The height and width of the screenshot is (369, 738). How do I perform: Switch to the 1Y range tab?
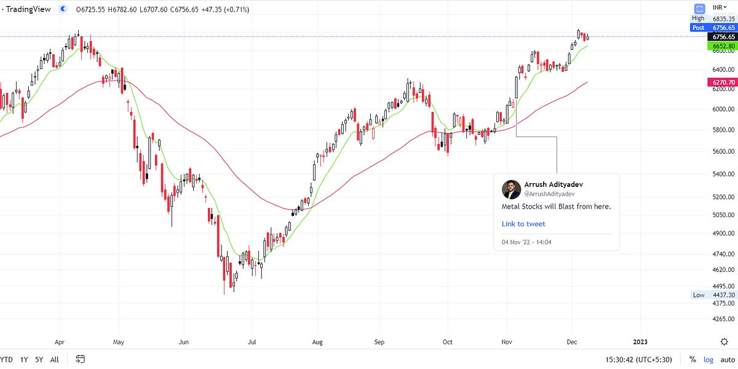pos(24,359)
